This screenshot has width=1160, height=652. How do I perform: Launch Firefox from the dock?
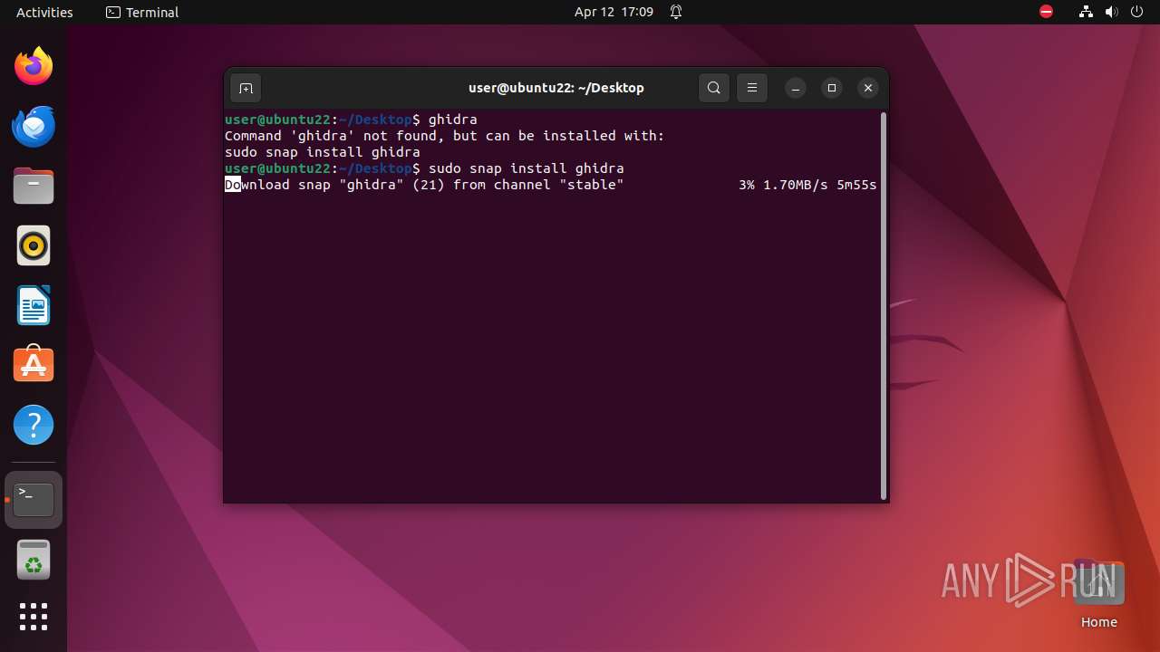(x=34, y=66)
